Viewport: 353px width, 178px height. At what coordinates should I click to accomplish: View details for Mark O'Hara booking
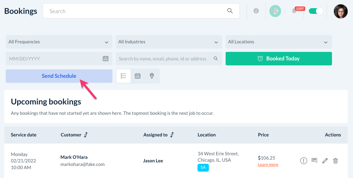point(304,161)
